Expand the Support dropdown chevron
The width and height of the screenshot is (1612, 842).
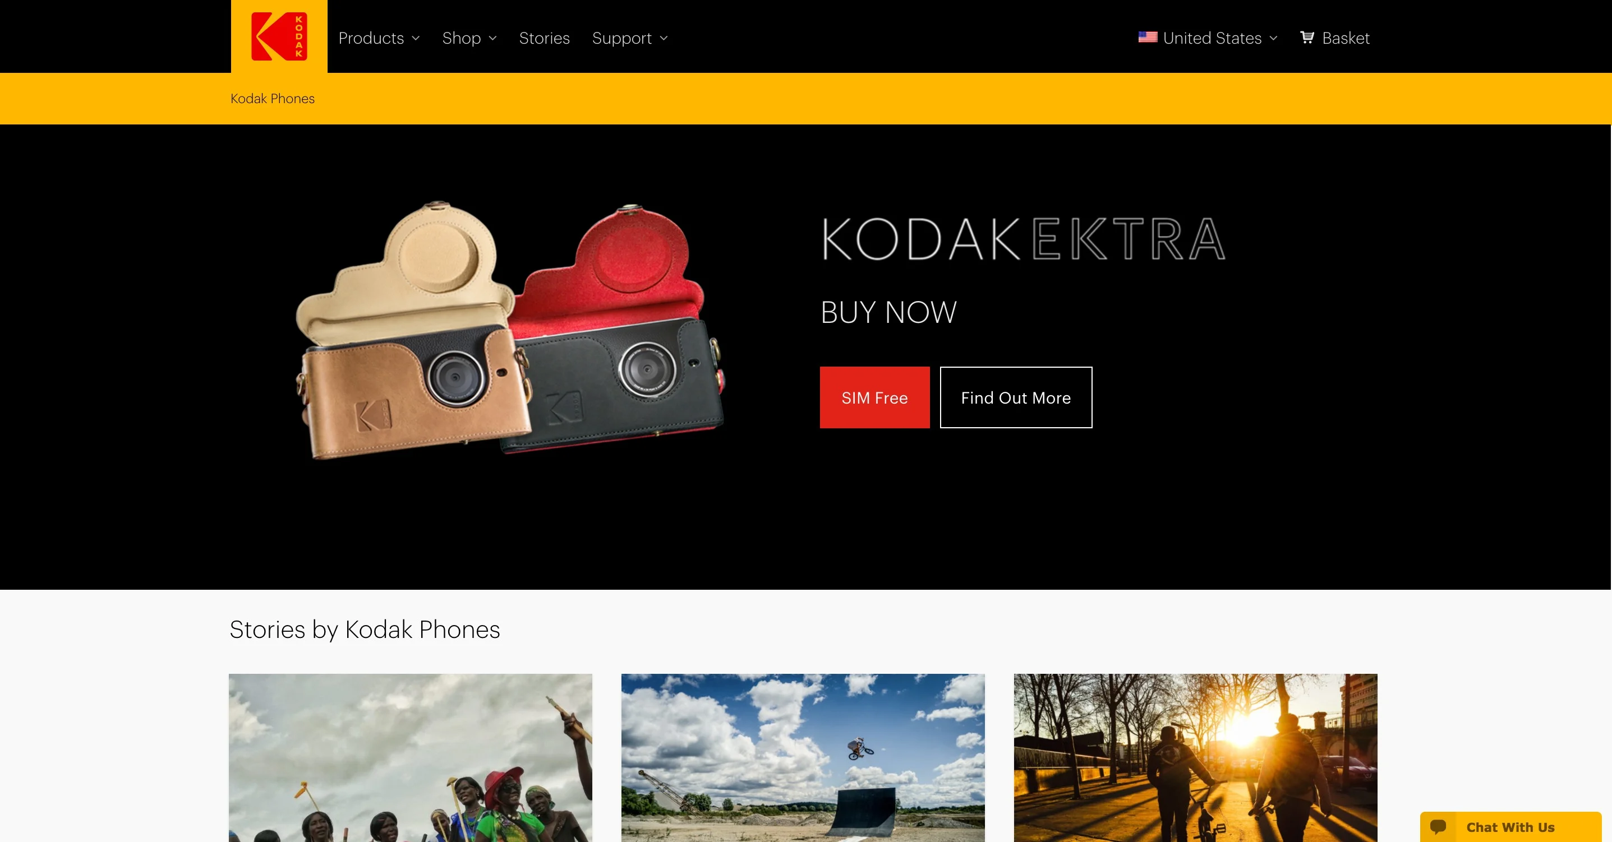tap(664, 39)
